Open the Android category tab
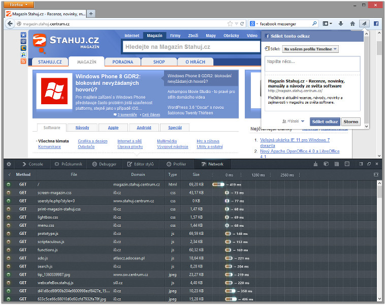 (x=144, y=128)
